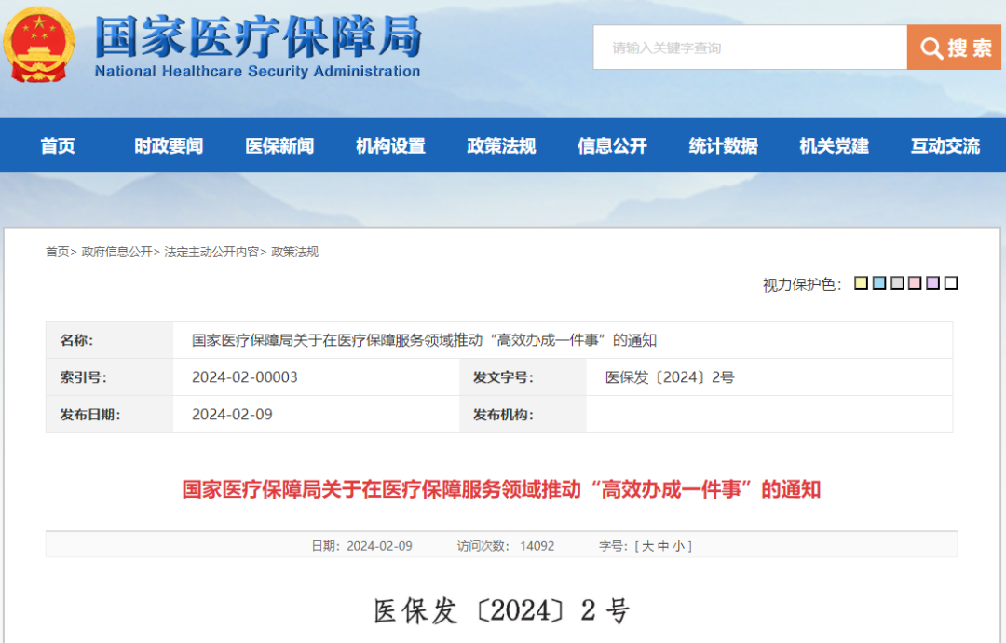This screenshot has height=643, width=1006.
Task: Click the red notice headline
Action: point(501,489)
